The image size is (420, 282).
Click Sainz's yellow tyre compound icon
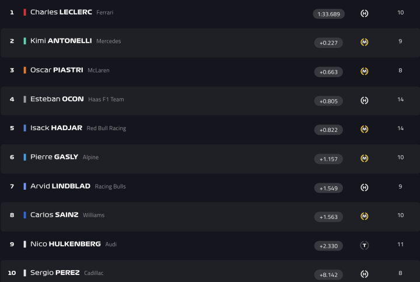pyautogui.click(x=365, y=216)
